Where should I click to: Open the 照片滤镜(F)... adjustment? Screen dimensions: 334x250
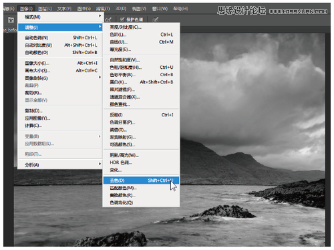[x=141, y=90]
